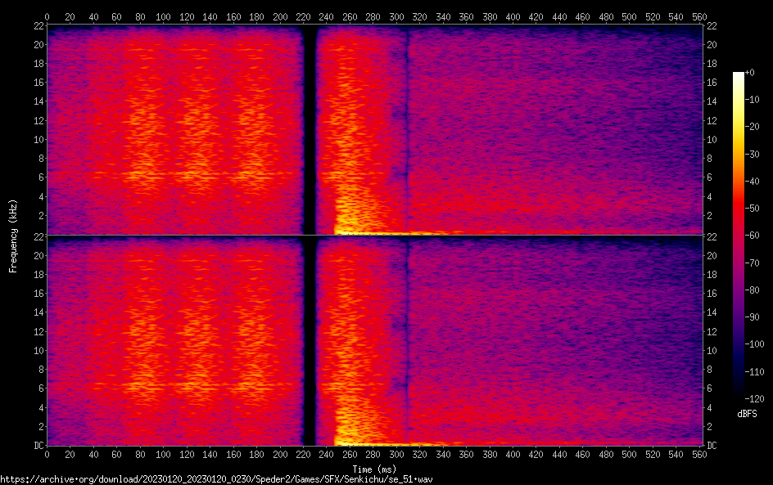
Task: Click the +0 label atop the color scale
Action: (749, 73)
